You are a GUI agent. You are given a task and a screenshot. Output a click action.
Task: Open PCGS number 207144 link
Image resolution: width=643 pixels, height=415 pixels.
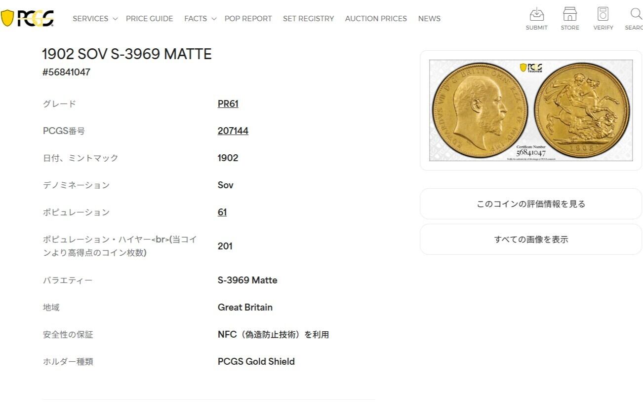point(233,131)
